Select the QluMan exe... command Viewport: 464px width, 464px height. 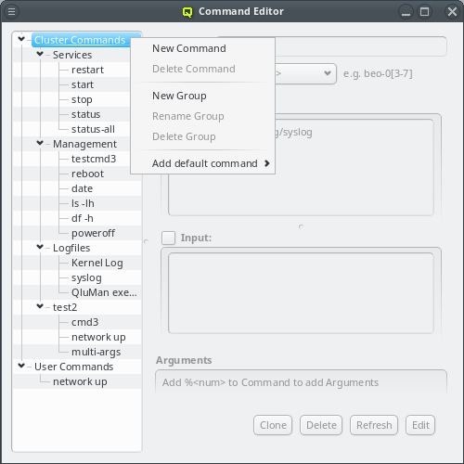tap(104, 292)
